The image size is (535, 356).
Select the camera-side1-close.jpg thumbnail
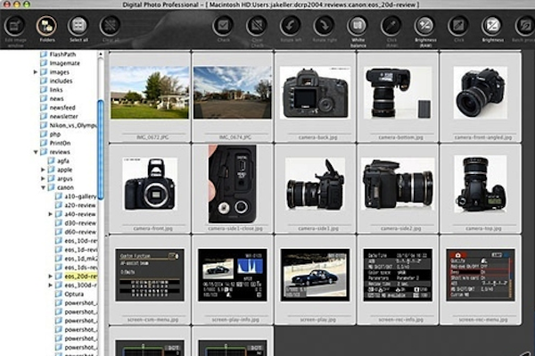coord(233,184)
